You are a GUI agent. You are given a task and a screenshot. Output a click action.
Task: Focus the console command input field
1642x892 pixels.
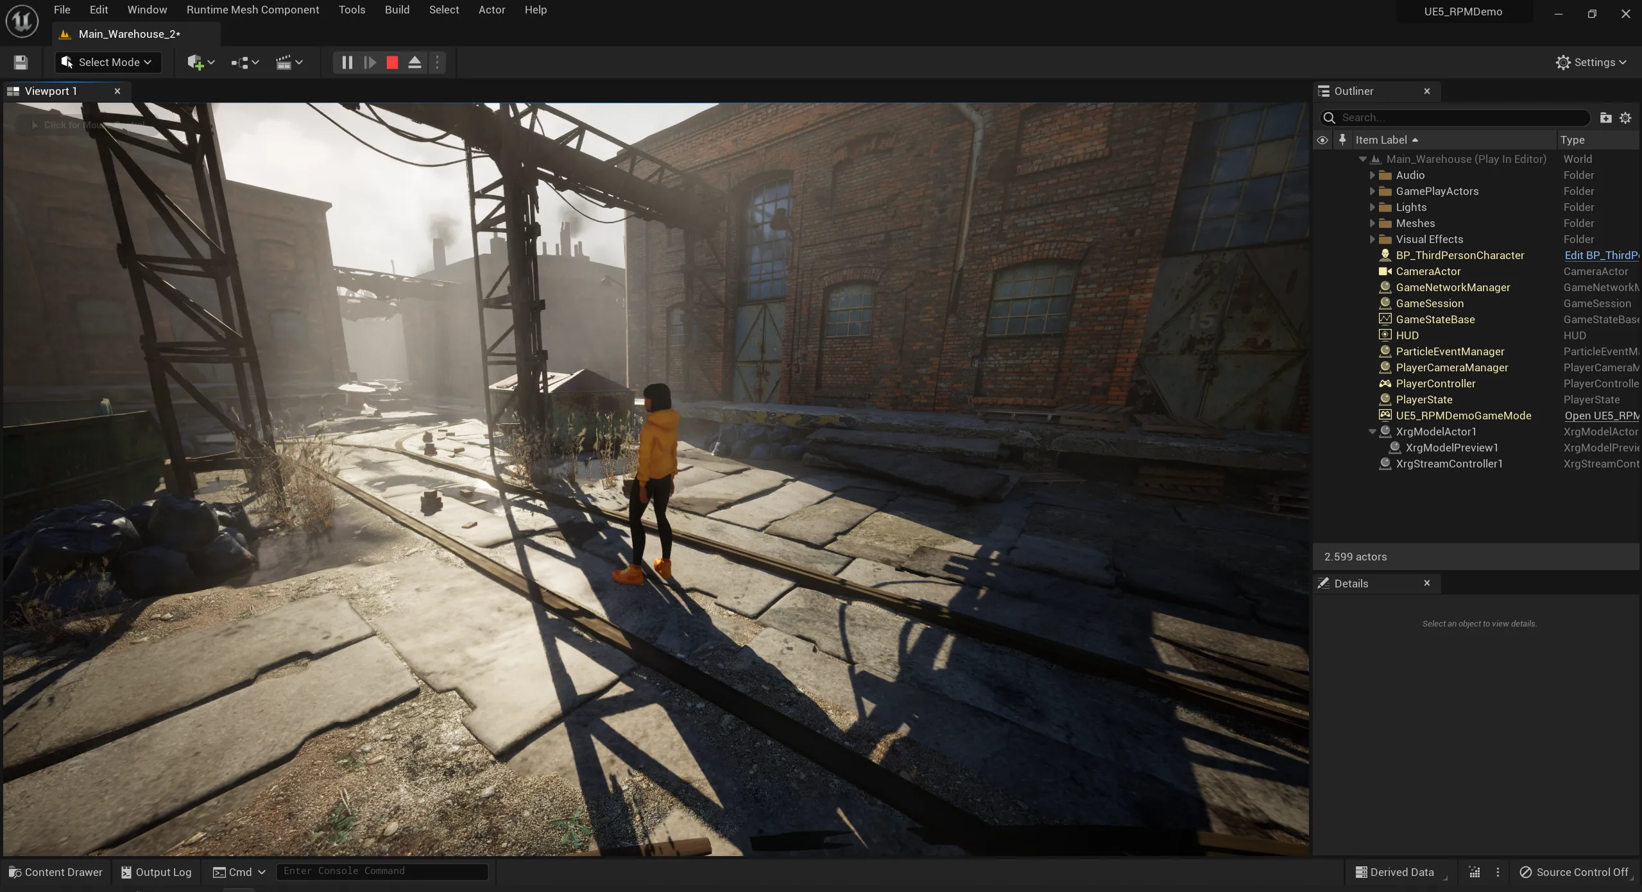[x=382, y=871]
